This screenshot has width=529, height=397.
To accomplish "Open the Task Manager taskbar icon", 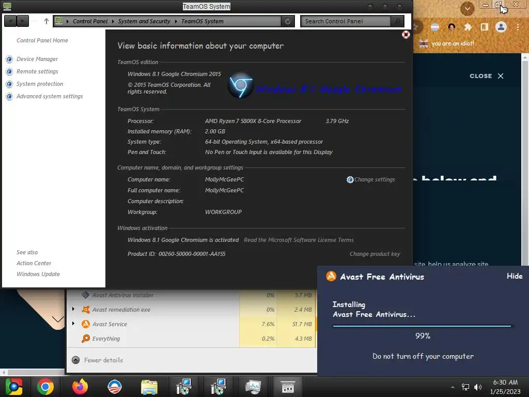I will (x=253, y=387).
